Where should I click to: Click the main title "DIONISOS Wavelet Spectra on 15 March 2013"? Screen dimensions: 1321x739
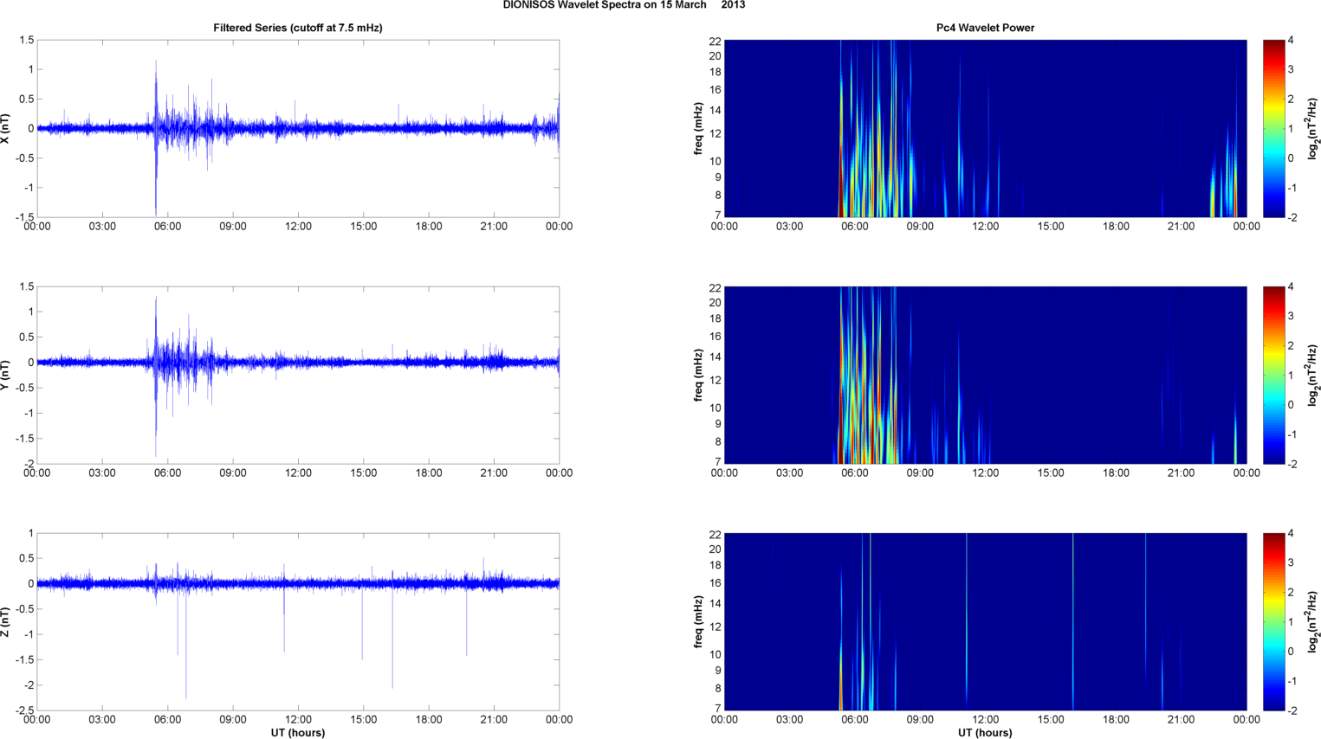(x=624, y=5)
